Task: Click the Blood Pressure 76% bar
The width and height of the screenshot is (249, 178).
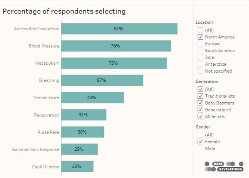Action: tap(116, 46)
